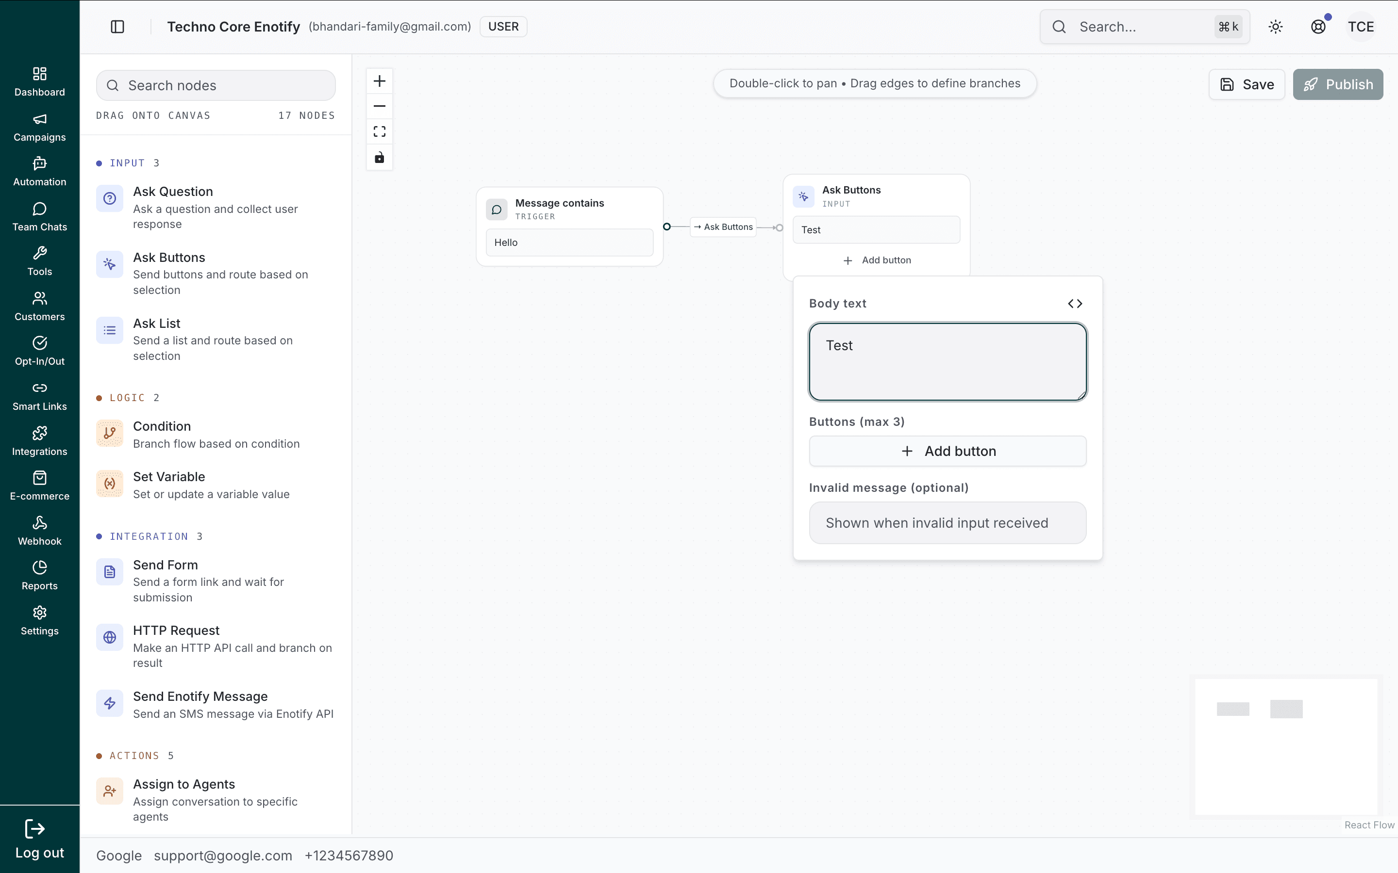Toggle the canvas interactivity lock
The image size is (1398, 873).
(380, 157)
